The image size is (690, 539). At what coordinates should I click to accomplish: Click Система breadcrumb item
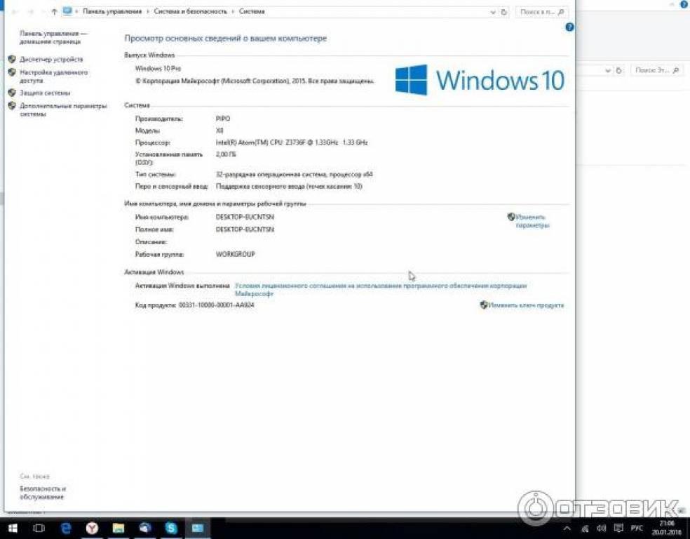coord(252,11)
